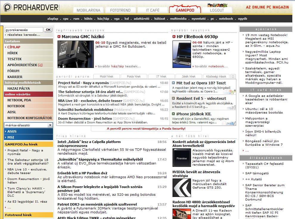Screen dimensions: 295x219
Task: Select Közösségi írások tab
Action: (216, 76)
